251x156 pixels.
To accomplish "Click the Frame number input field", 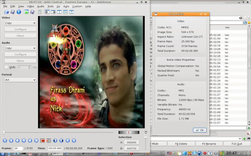I will 18,148.
